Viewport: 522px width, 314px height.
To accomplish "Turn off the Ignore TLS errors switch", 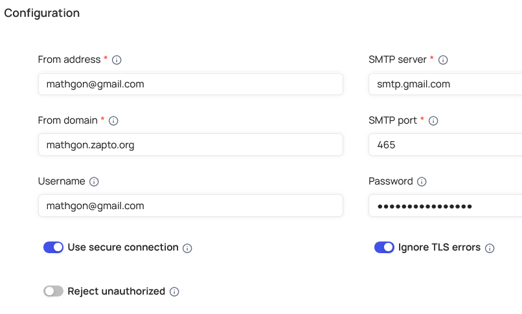I will coord(384,247).
